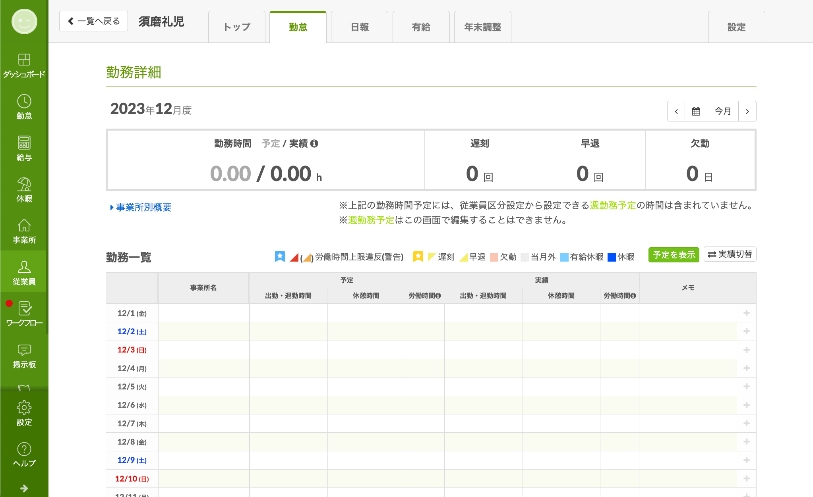Open the ダッシュボード sidebar icon
This screenshot has width=813, height=497.
pyautogui.click(x=24, y=65)
